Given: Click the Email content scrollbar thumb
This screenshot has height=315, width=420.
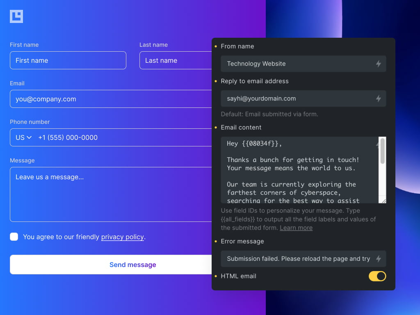Looking at the screenshot, I should click(382, 151).
